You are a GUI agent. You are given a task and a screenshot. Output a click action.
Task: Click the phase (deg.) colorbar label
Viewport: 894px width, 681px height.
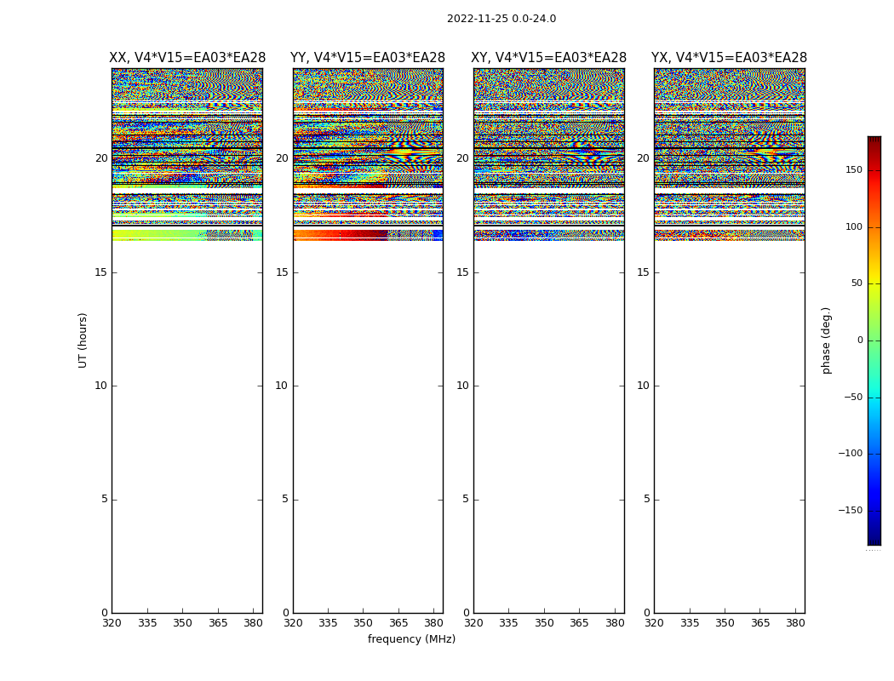[826, 340]
